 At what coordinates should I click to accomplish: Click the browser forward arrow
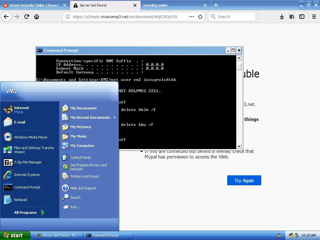coord(17,17)
